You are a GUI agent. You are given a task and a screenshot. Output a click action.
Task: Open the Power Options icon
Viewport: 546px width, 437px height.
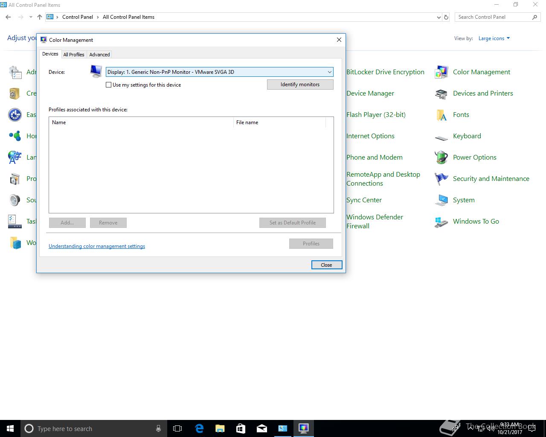pyautogui.click(x=441, y=157)
